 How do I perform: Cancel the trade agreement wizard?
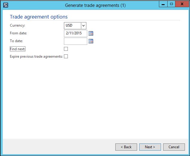[174, 147]
